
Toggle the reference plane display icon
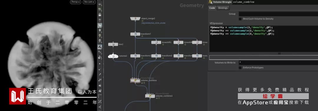point(100,4)
